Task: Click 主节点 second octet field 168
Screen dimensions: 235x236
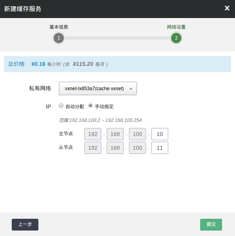Action: coord(115,134)
